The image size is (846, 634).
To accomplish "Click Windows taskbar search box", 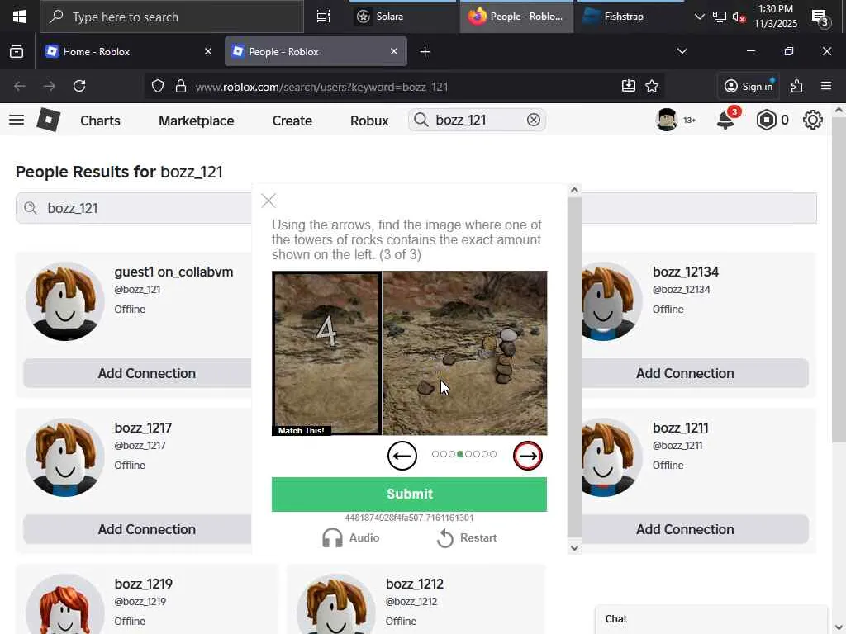I will 172,17.
